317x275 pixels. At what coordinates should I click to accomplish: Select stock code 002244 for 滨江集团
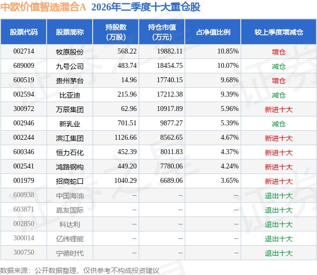click(x=24, y=138)
